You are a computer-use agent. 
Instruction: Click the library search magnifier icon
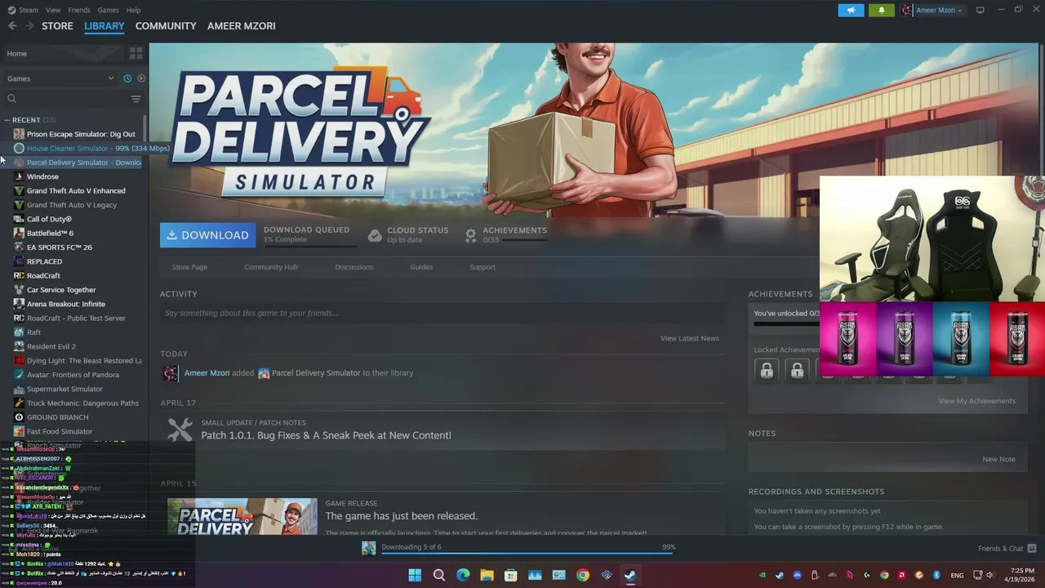(11, 99)
